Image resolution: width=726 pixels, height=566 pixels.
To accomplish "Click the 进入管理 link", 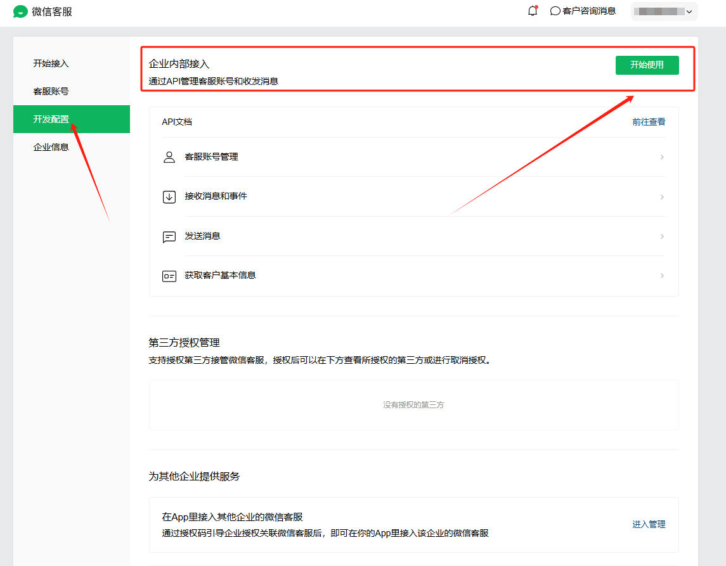I will (649, 524).
